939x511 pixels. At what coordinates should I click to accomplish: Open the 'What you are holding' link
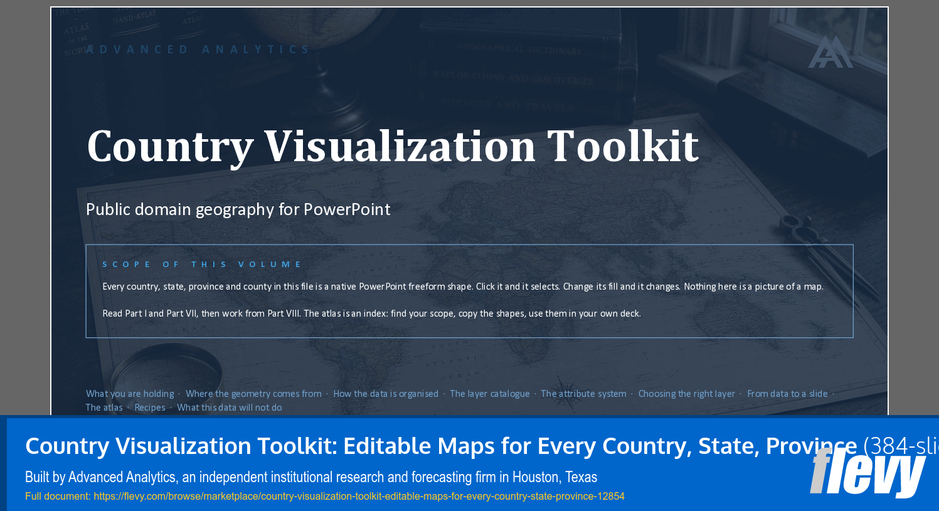click(130, 394)
